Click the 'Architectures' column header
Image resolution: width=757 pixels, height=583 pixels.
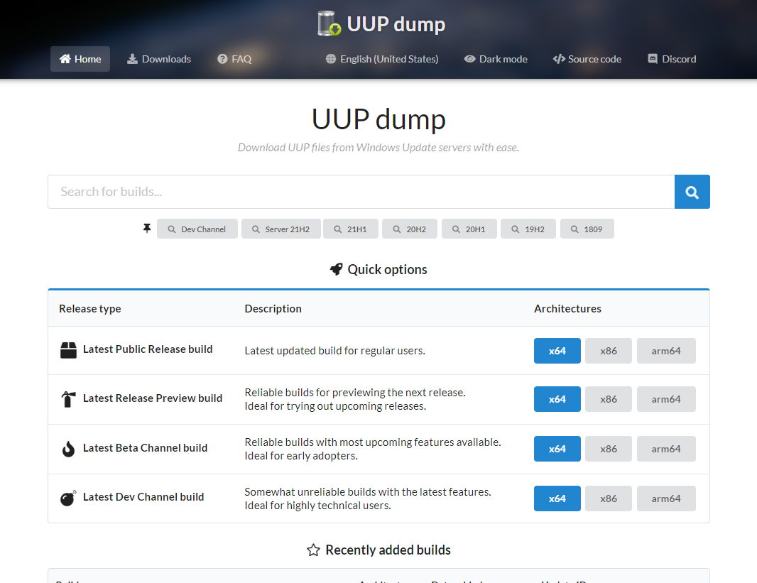point(568,309)
